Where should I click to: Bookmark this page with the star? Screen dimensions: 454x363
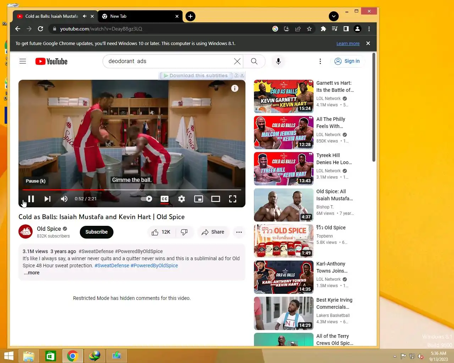(309, 29)
